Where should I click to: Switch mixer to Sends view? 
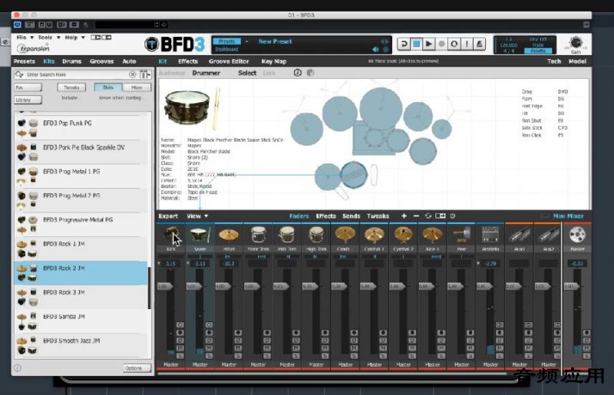click(351, 216)
